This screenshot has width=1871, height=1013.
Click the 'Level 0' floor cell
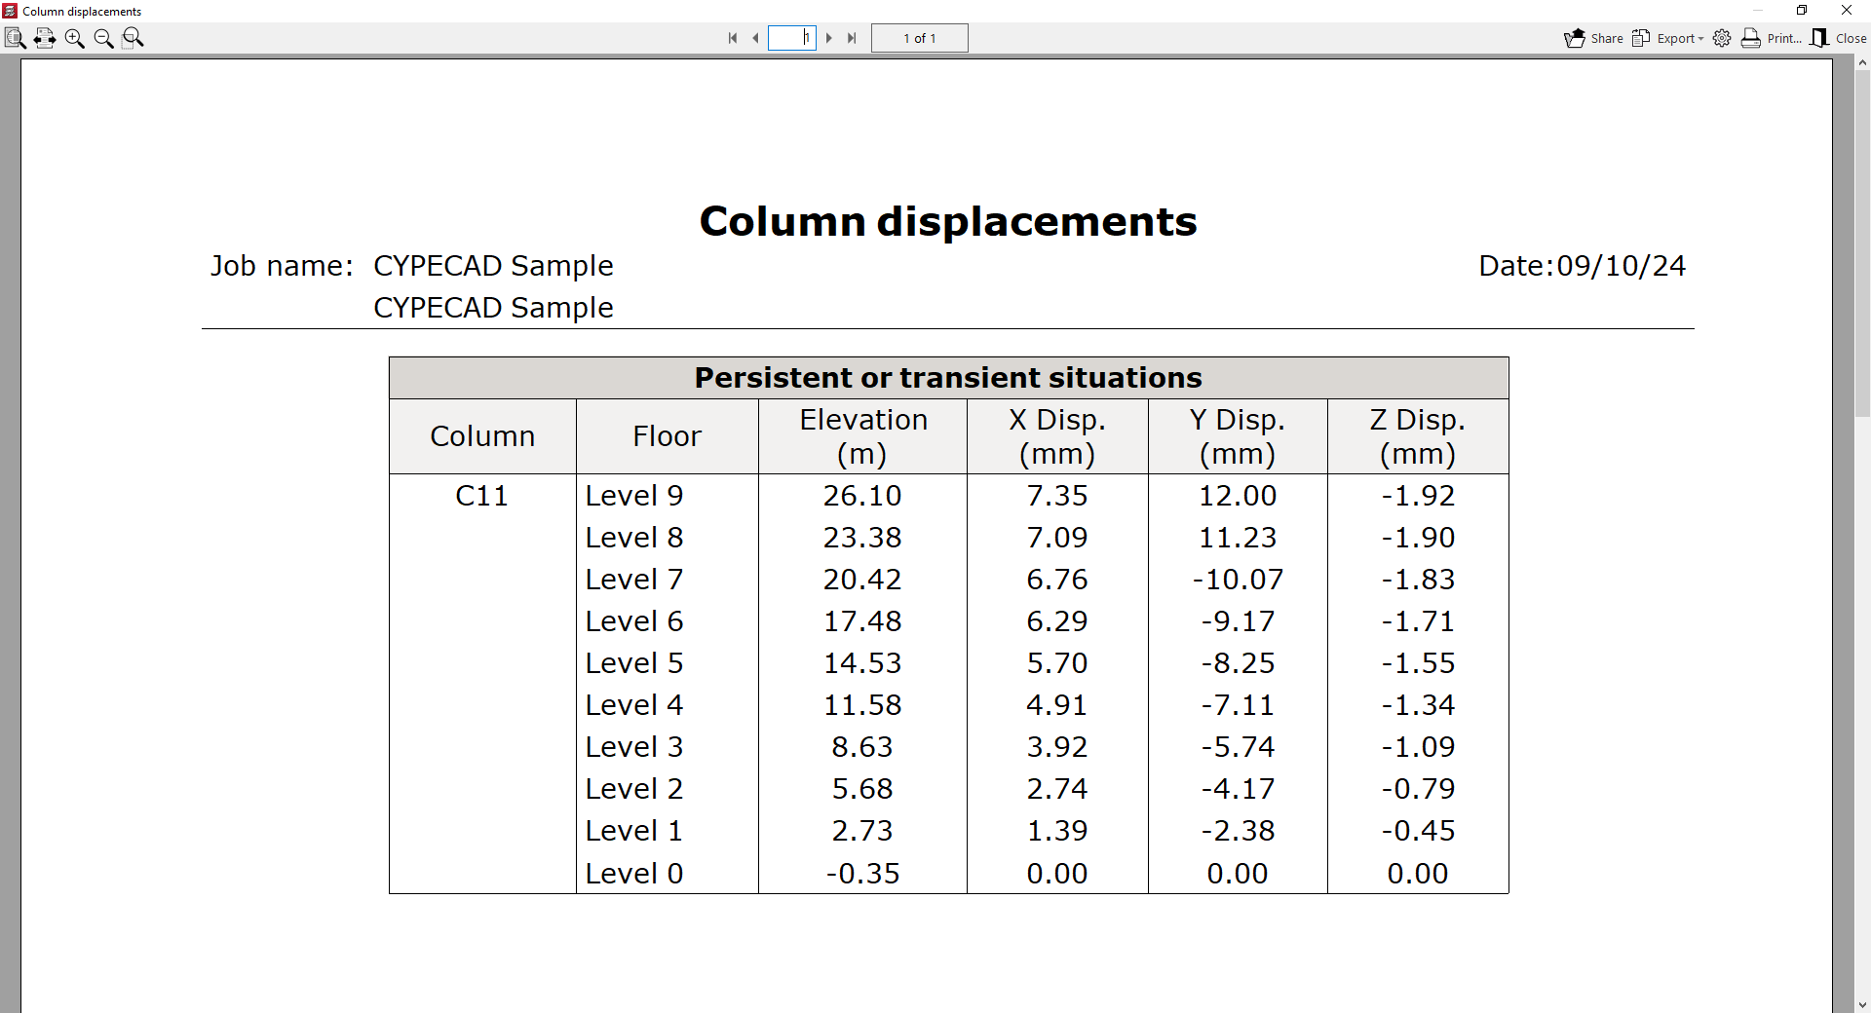[634, 874]
